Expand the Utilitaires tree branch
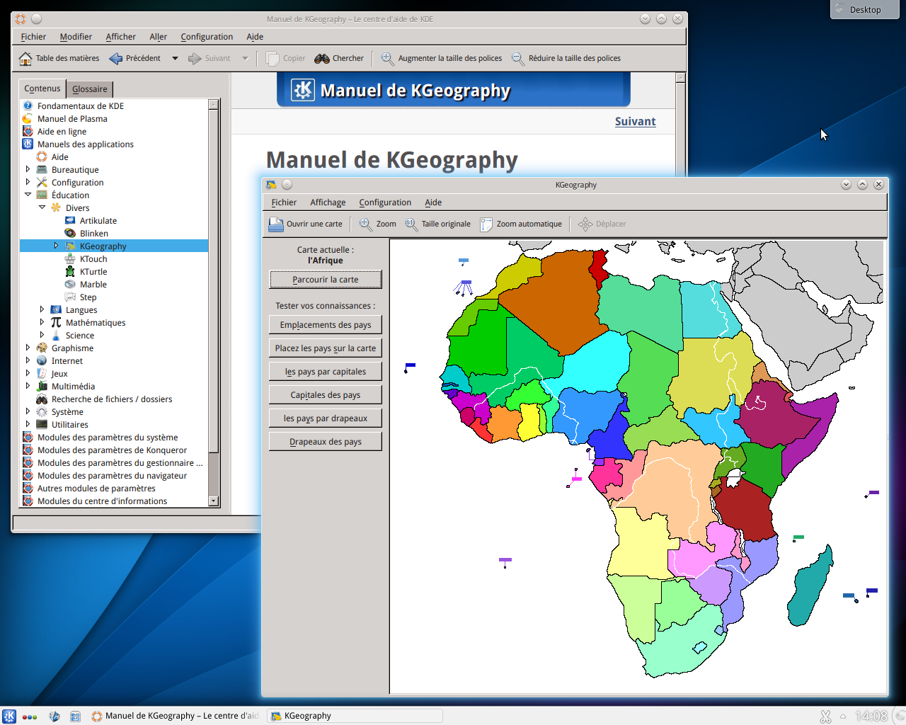This screenshot has width=906, height=725. tap(28, 424)
